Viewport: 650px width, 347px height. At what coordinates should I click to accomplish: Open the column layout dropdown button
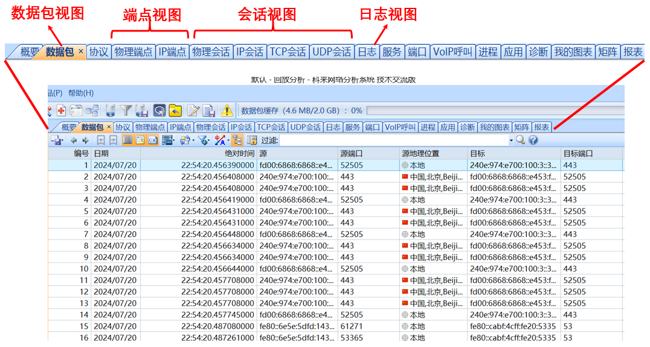pos(168,140)
